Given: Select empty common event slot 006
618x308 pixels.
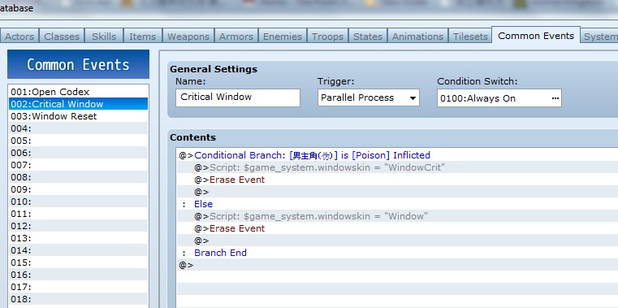Looking at the screenshot, I should [x=79, y=153].
